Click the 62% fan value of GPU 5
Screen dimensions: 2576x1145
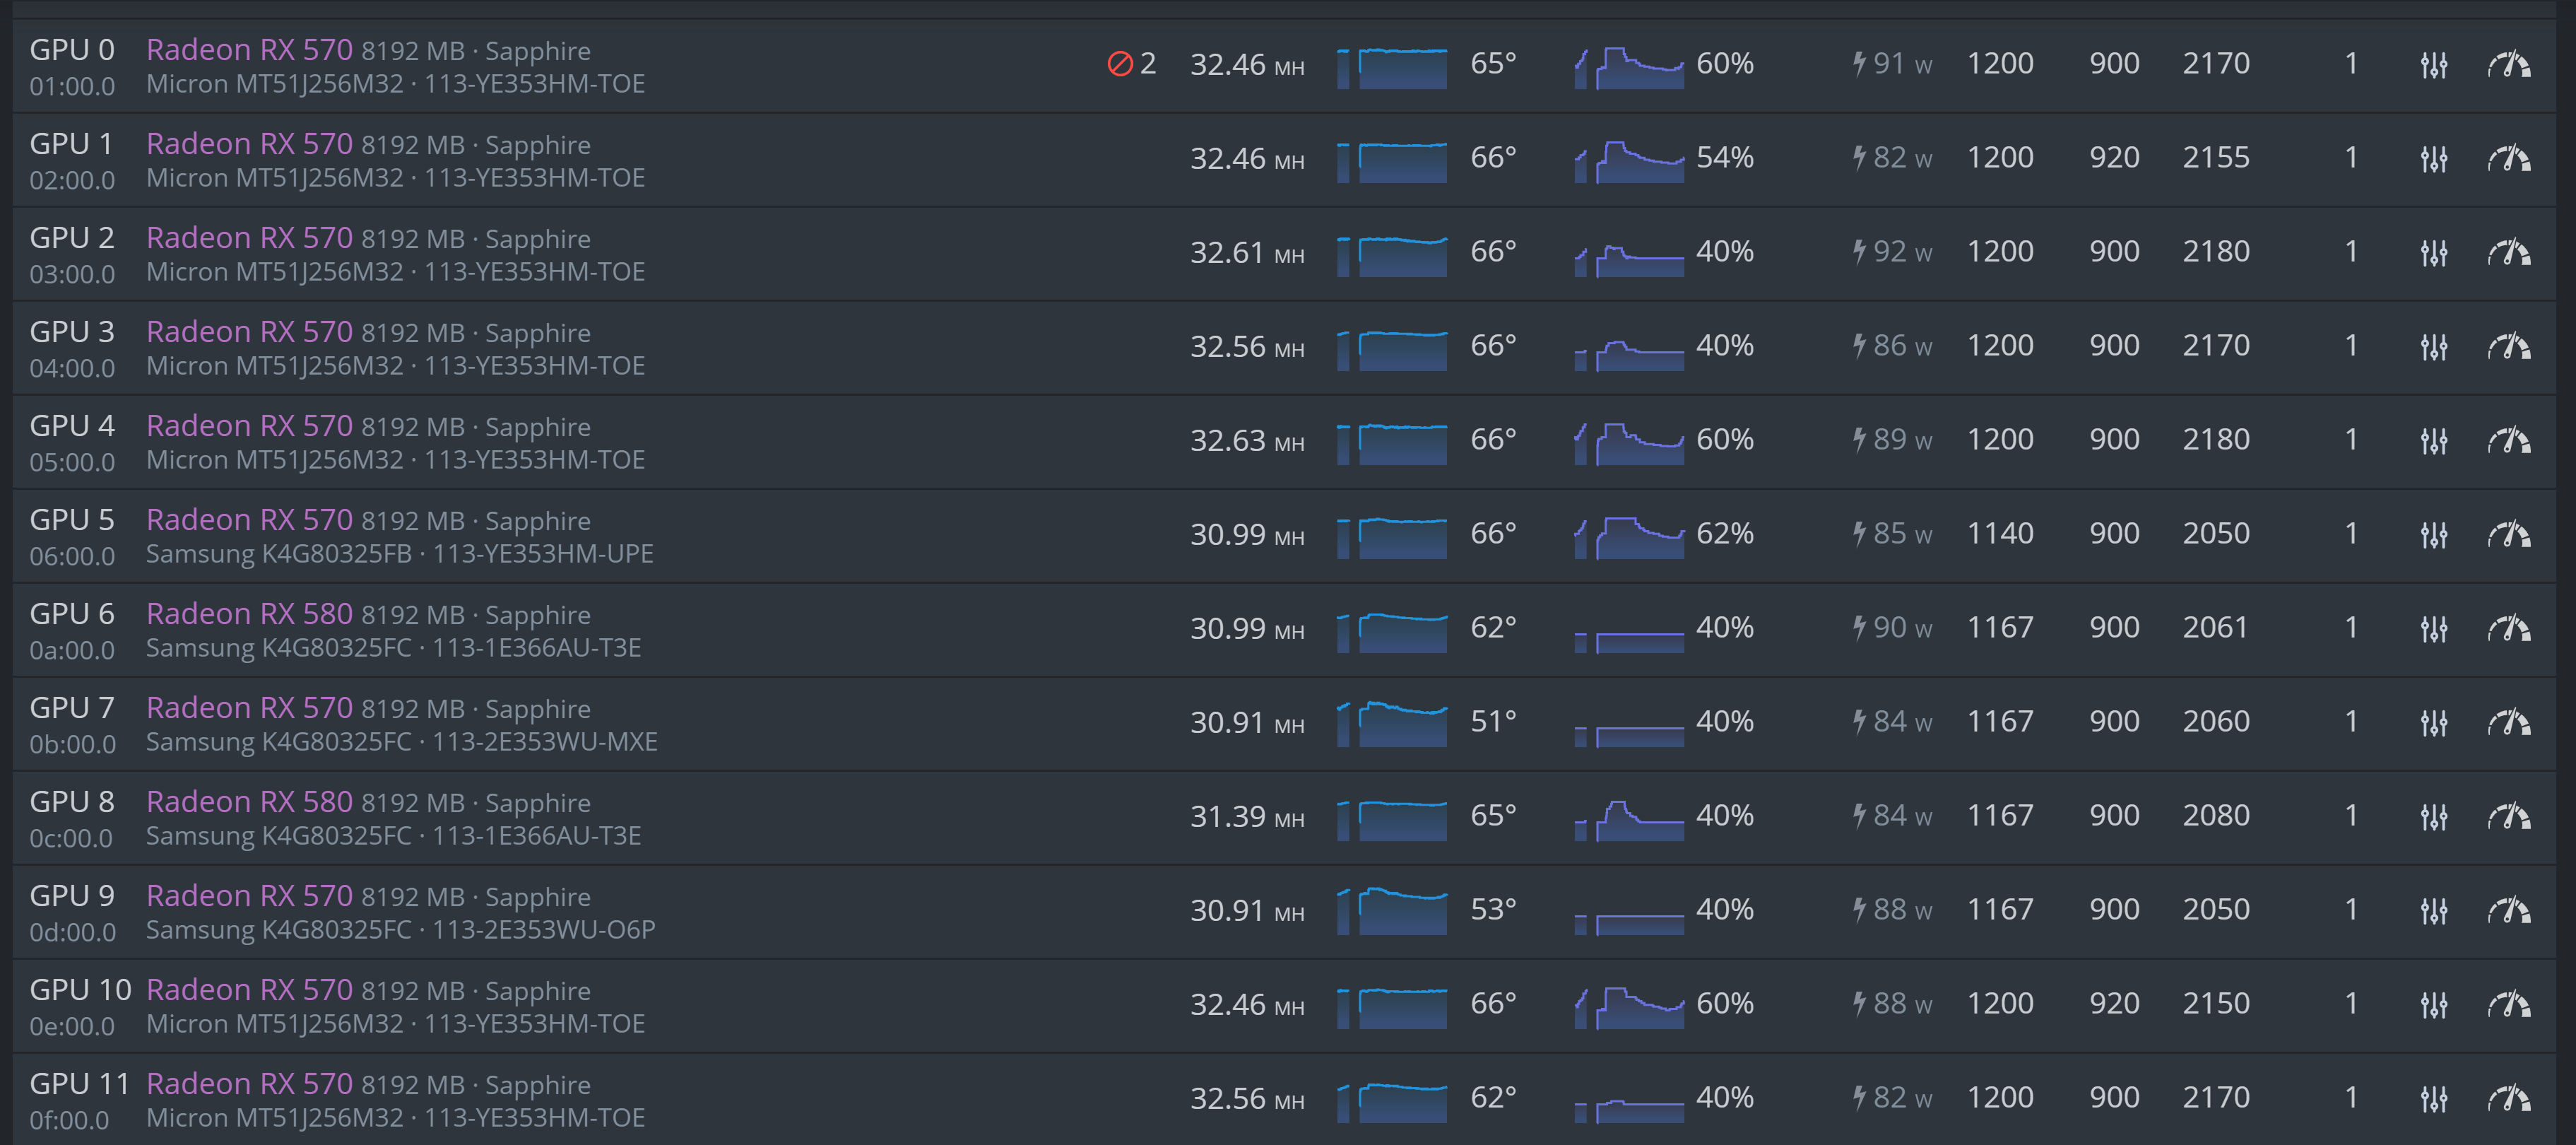coord(1725,534)
